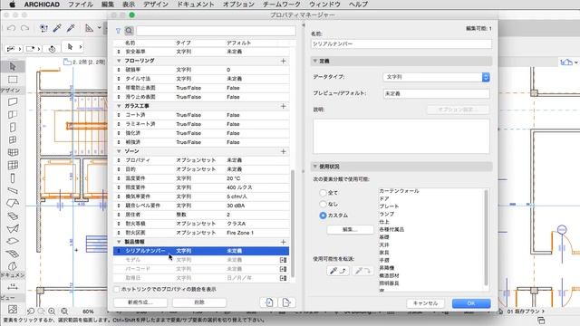Viewport: 580px width, 326px height.
Task: Click the filter funnel icon in Property Manager
Action: tap(118, 31)
